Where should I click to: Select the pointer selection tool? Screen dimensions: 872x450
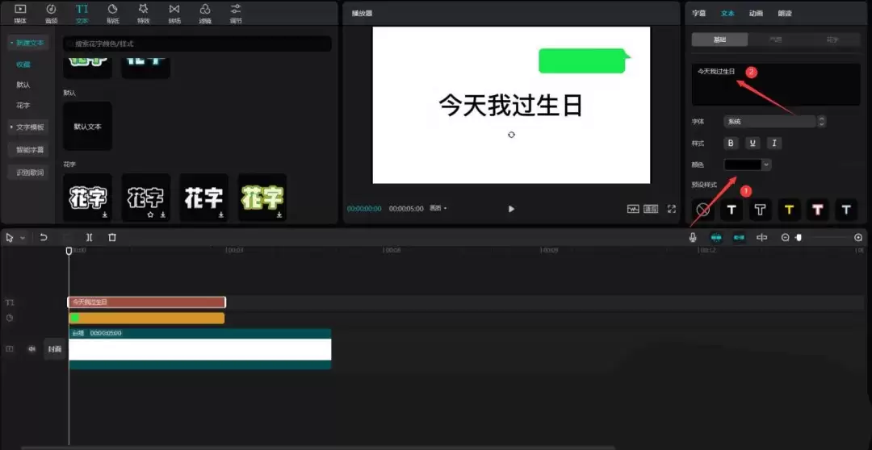10,237
